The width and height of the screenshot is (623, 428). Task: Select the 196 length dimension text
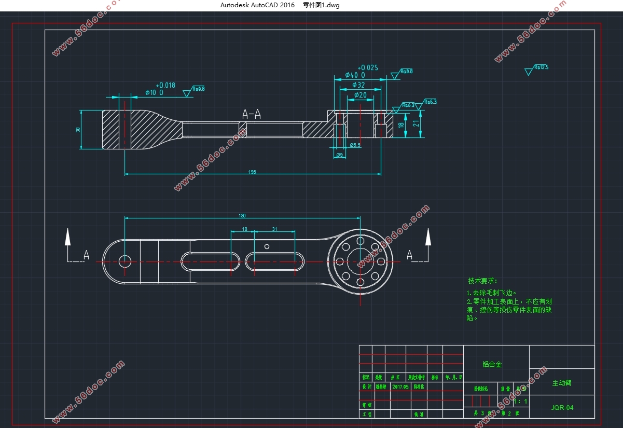252,172
